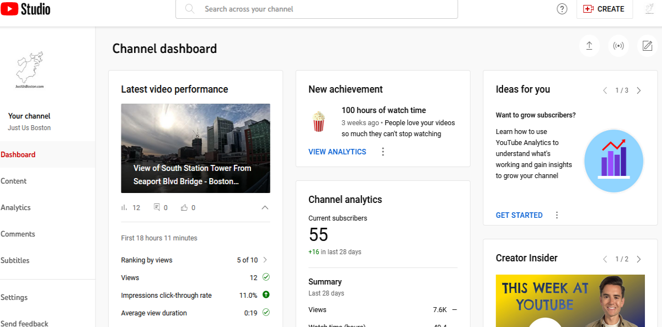The width and height of the screenshot is (662, 327).
Task: Click the popcorn achievement icon
Action: tap(319, 121)
